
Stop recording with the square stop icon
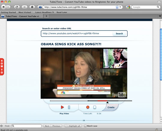click(94, 107)
